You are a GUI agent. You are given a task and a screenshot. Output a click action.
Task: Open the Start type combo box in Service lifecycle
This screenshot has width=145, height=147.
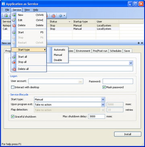tap(70, 100)
